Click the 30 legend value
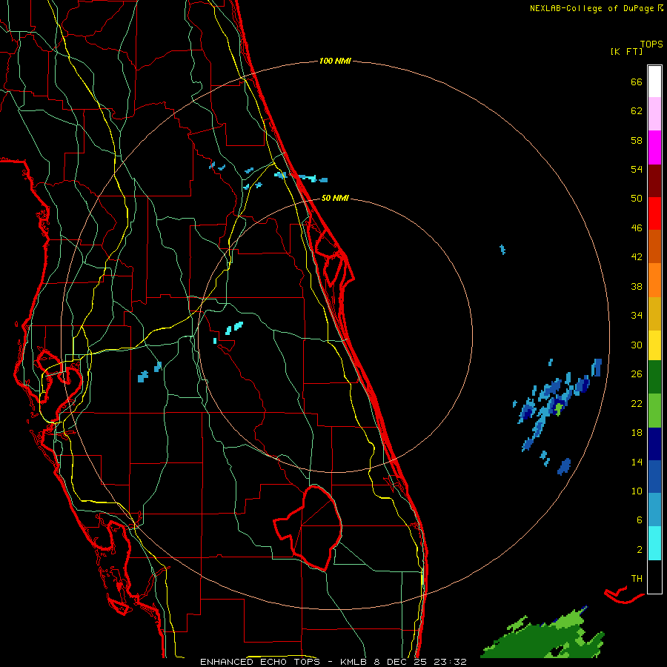 pyautogui.click(x=637, y=345)
